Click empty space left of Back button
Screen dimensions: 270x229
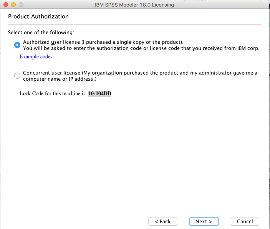coord(77,221)
